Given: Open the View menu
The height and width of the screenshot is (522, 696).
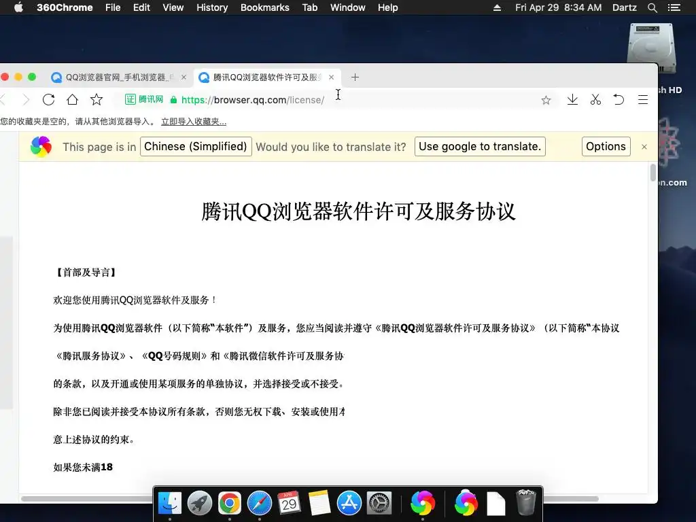Looking at the screenshot, I should [x=173, y=7].
